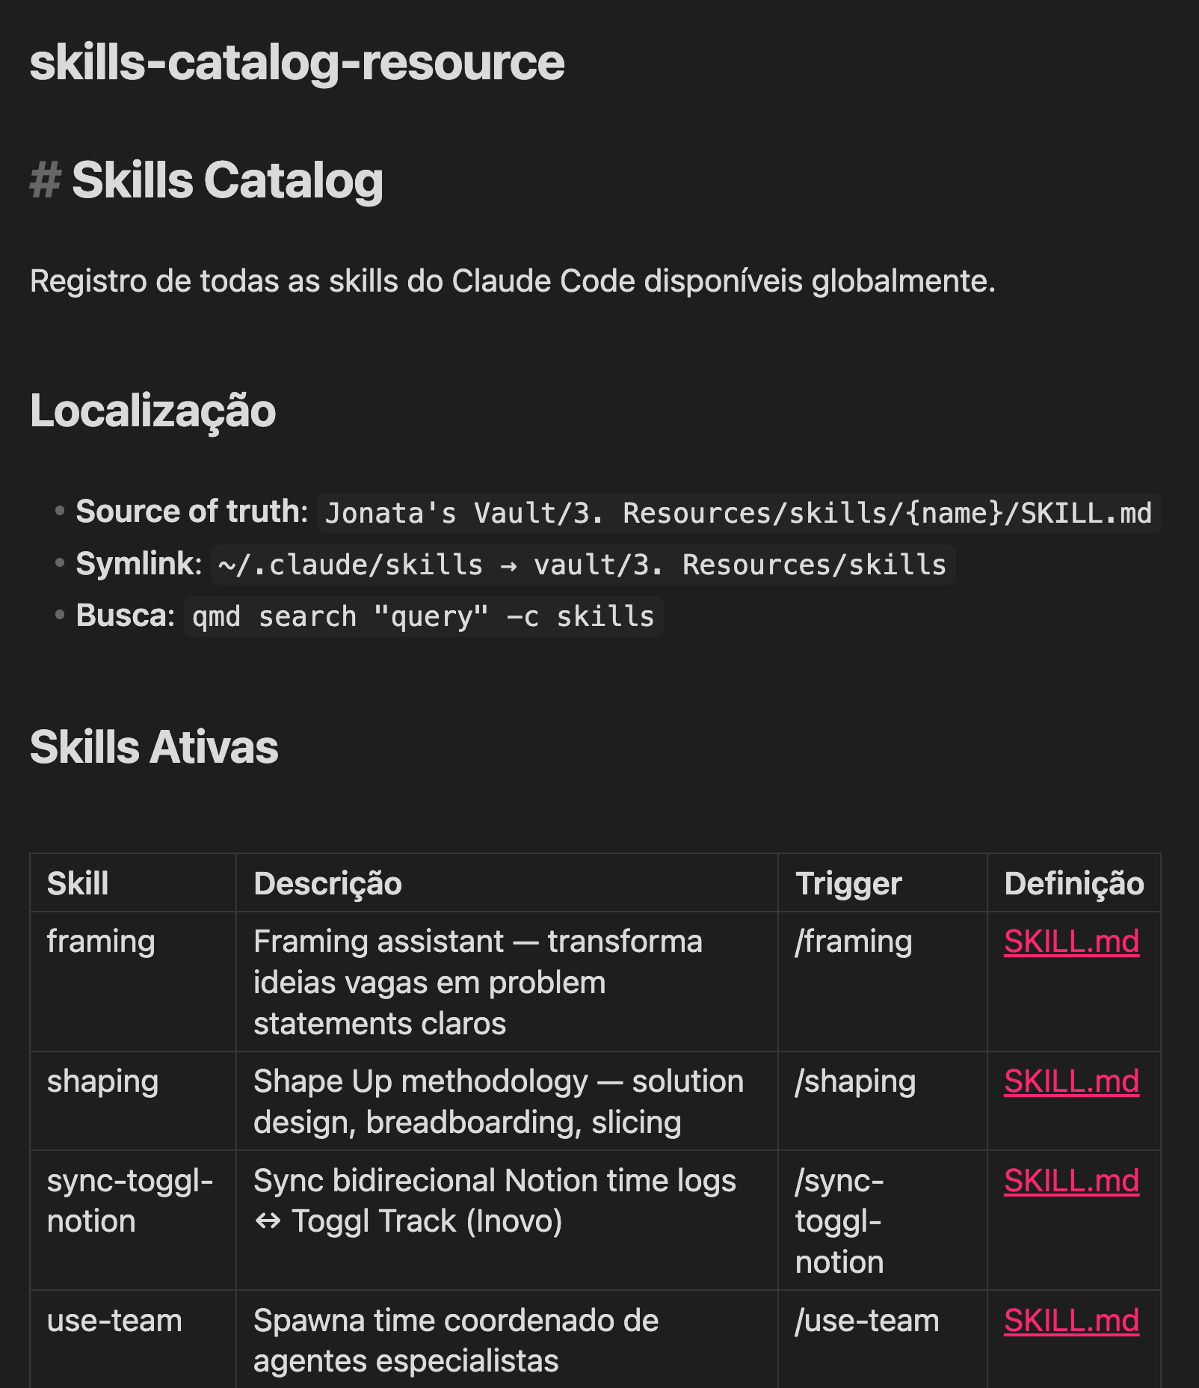Click the /framing trigger cell
The width and height of the screenshot is (1199, 1388).
(x=853, y=942)
